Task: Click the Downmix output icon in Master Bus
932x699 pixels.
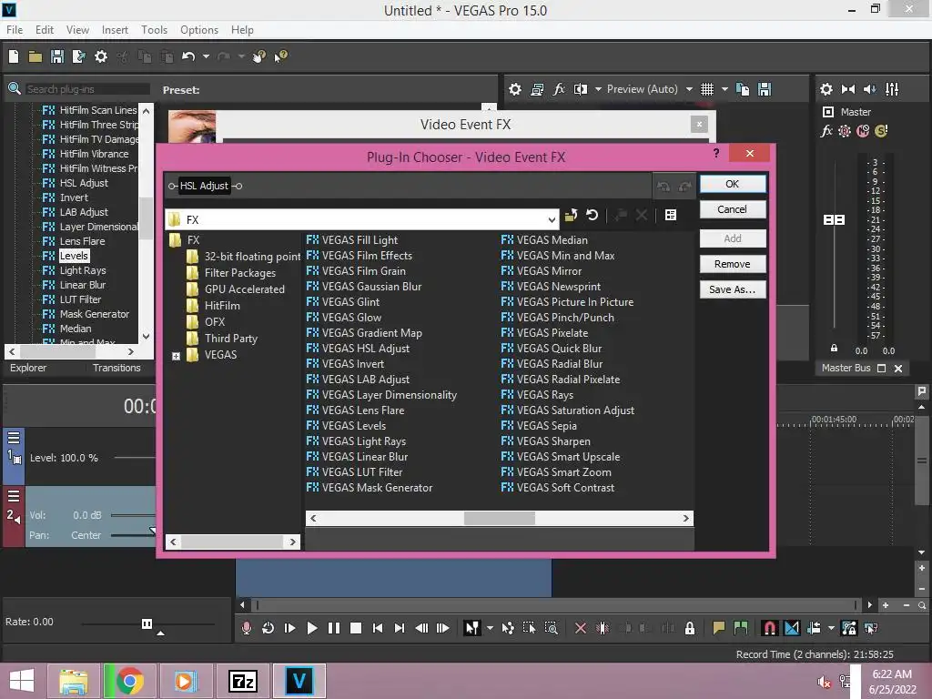Action: [x=848, y=89]
